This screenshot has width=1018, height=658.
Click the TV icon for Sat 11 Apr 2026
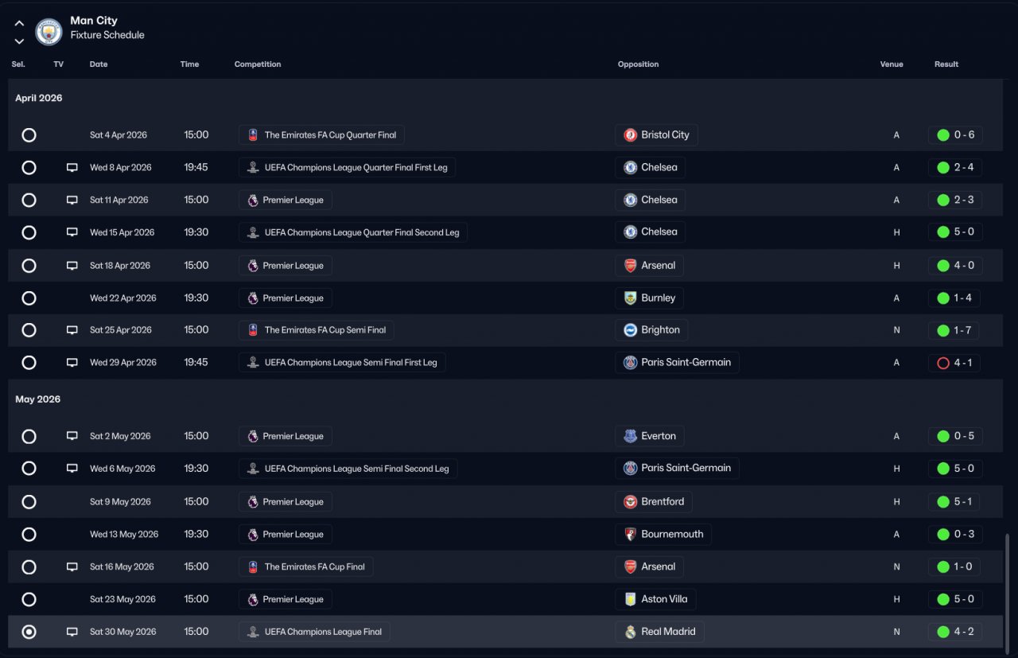pyautogui.click(x=72, y=201)
